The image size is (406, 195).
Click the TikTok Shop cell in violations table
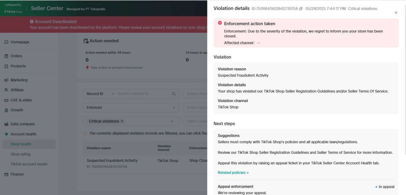[168, 161]
